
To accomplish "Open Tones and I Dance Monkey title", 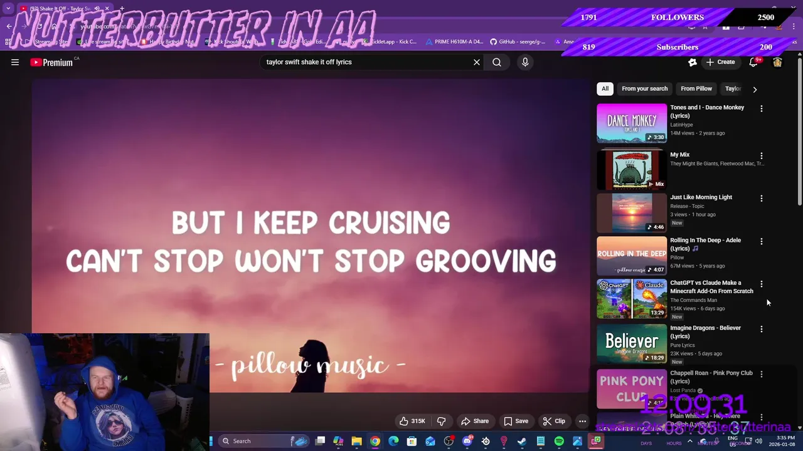I will coord(707,111).
